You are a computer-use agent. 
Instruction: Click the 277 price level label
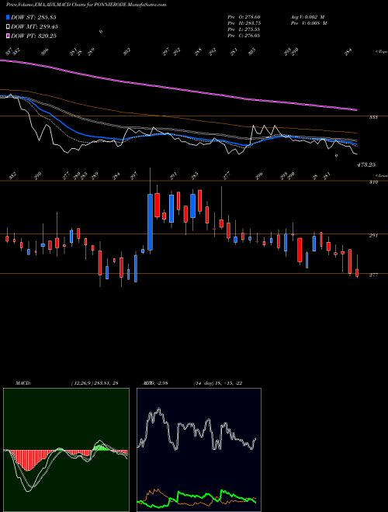[373, 275]
